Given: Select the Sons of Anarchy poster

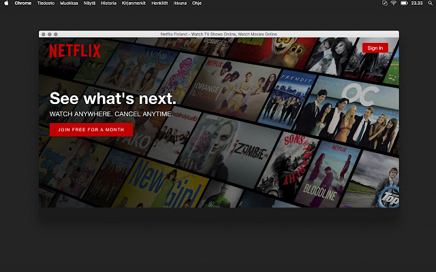Looking at the screenshot, I should point(287,165).
